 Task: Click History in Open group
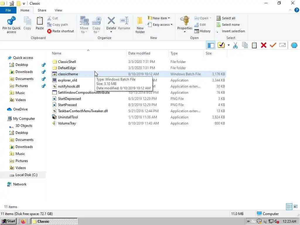pyautogui.click(x=202, y=31)
